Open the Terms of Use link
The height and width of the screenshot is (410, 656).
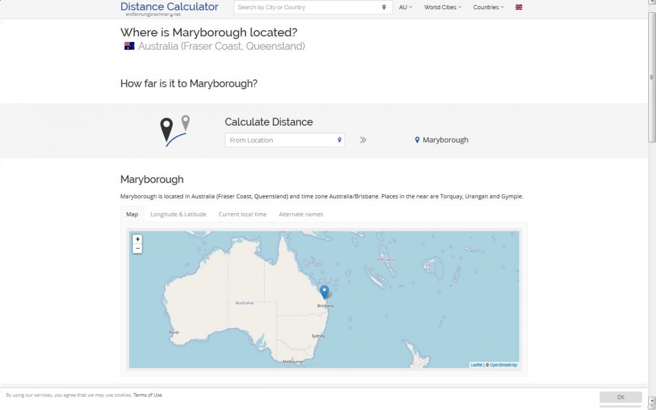[148, 395]
